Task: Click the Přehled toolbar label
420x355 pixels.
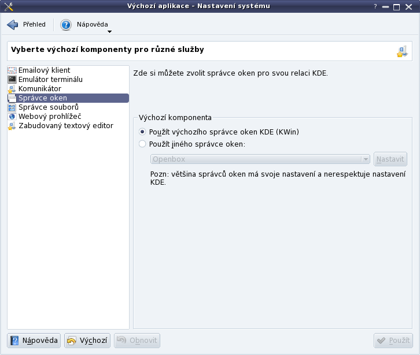Action: 34,24
